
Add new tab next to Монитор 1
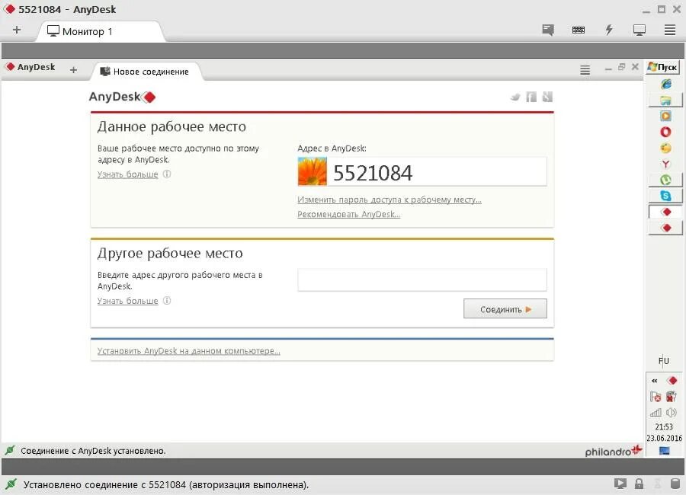point(17,30)
